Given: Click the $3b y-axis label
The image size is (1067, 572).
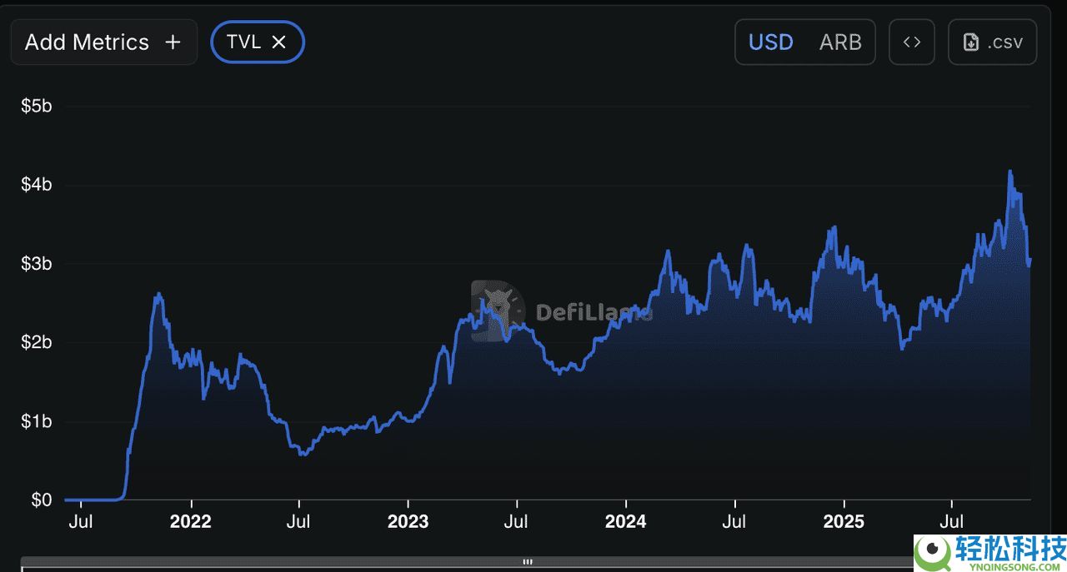Looking at the screenshot, I should [36, 264].
